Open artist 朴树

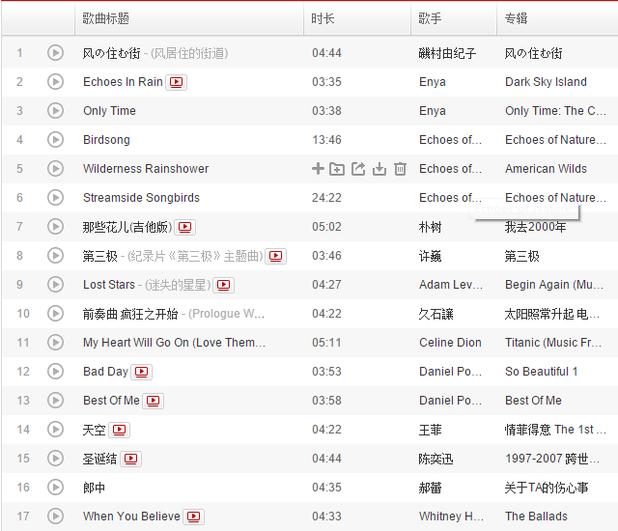click(x=430, y=227)
